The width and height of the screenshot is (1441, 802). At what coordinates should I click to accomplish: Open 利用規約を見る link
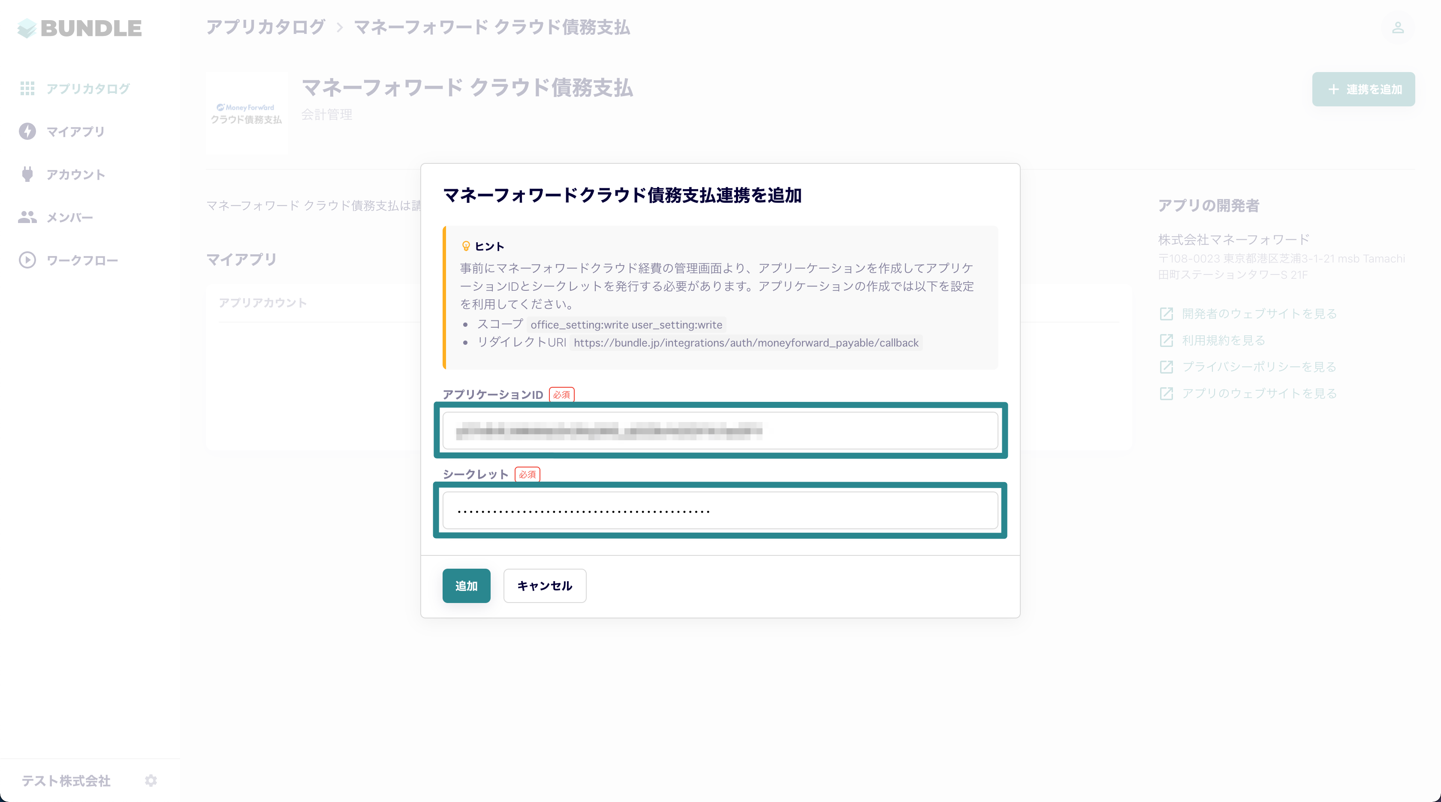point(1224,340)
